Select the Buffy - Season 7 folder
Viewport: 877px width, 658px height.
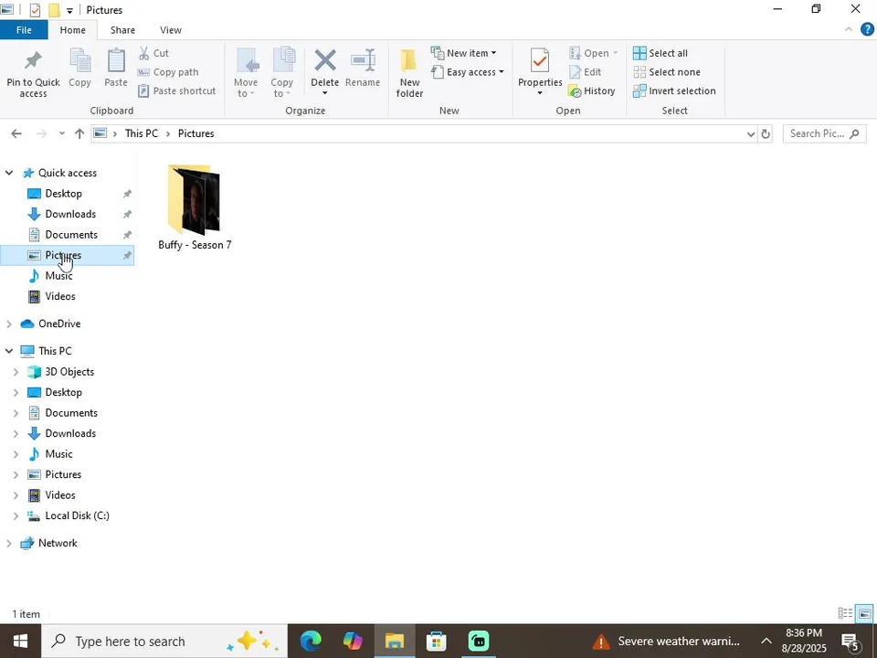coord(195,207)
